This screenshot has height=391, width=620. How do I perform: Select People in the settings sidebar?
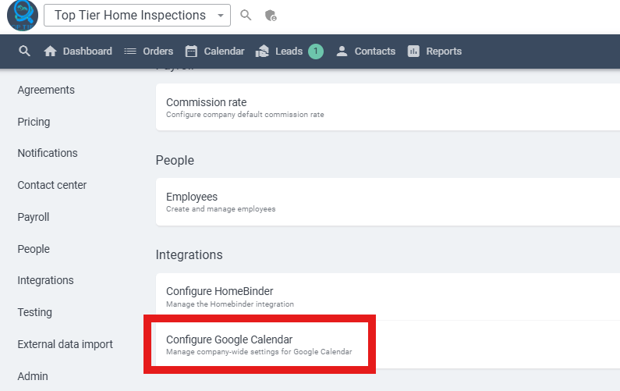34,249
